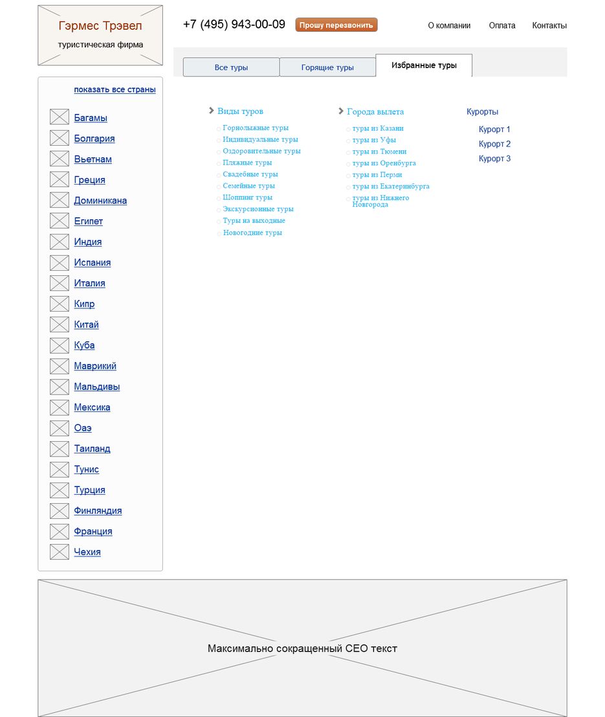Viewport: 605px width, 717px height.
Task: Follow туры из Нижнего Новгорода link
Action: [380, 201]
